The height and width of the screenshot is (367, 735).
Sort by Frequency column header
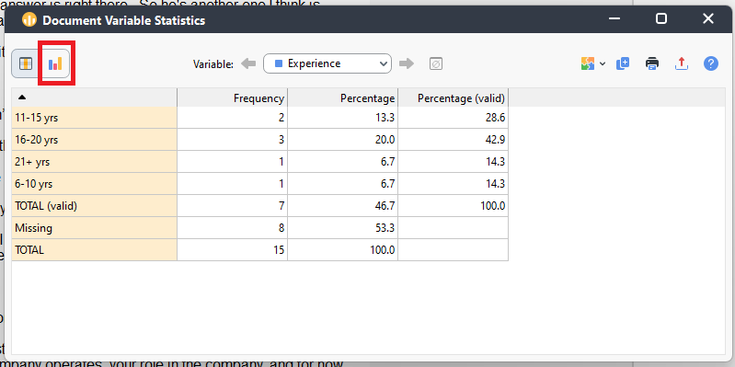(233, 98)
